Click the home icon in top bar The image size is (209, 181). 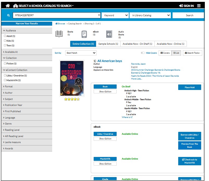click(x=8, y=6)
